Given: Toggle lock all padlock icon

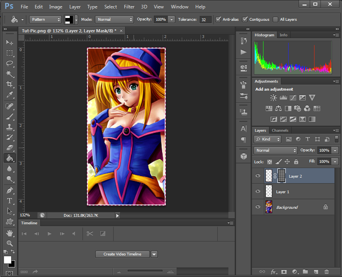Looking at the screenshot, I should (x=296, y=162).
